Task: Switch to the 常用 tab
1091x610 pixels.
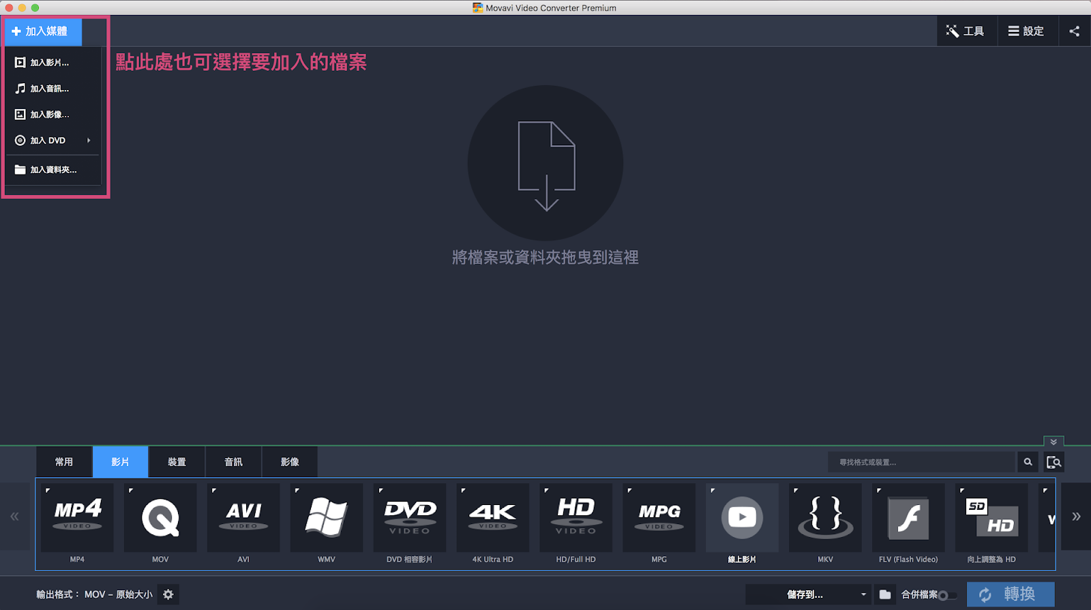Action: [x=64, y=462]
